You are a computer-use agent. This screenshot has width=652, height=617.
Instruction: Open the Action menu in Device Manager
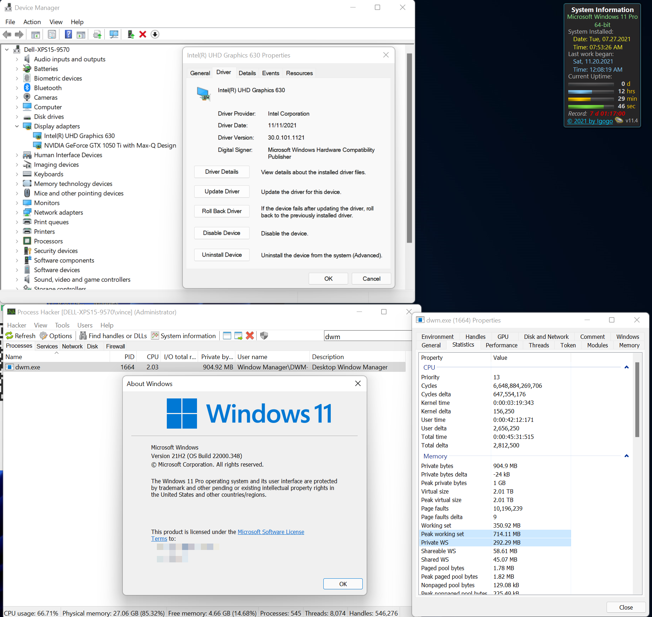[x=32, y=22]
